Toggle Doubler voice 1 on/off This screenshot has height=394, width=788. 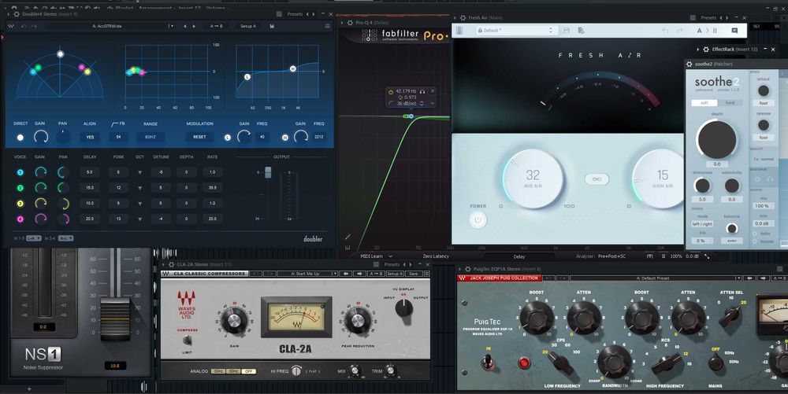pos(20,172)
